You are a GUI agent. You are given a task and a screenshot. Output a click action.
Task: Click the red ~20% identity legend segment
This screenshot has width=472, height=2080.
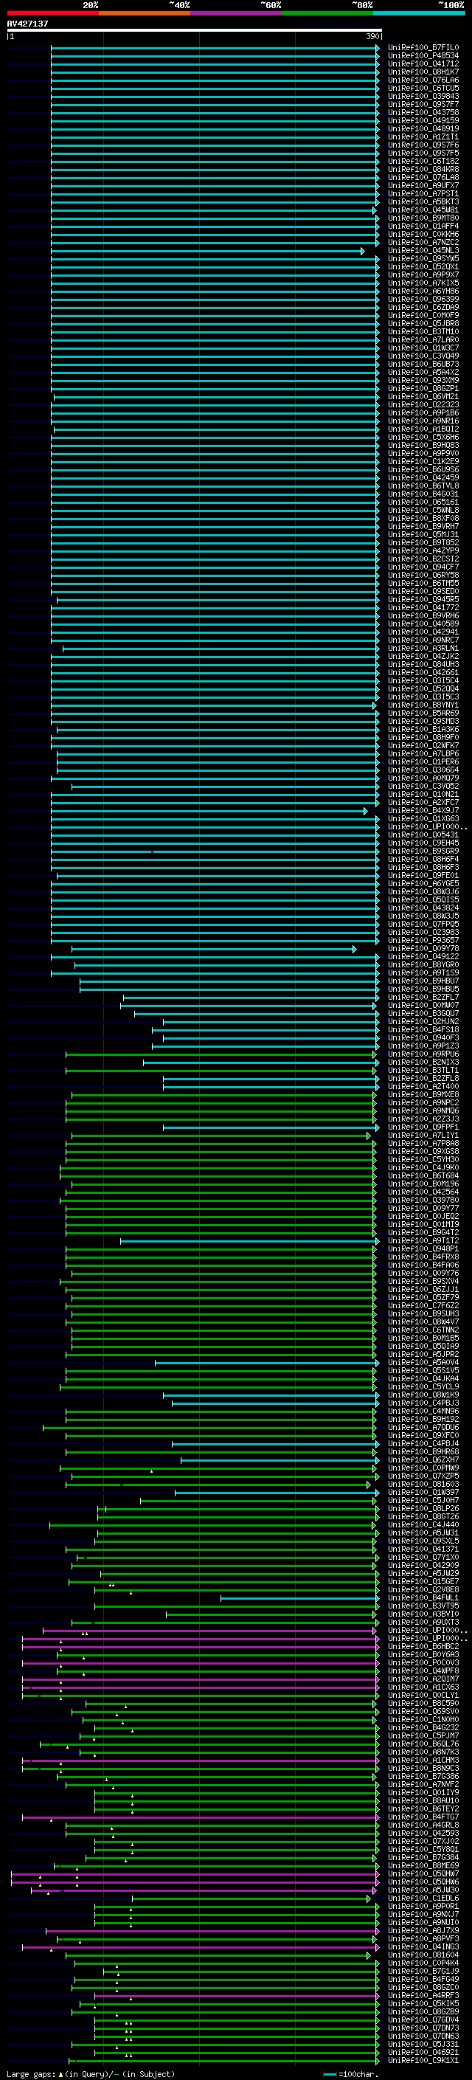click(52, 13)
